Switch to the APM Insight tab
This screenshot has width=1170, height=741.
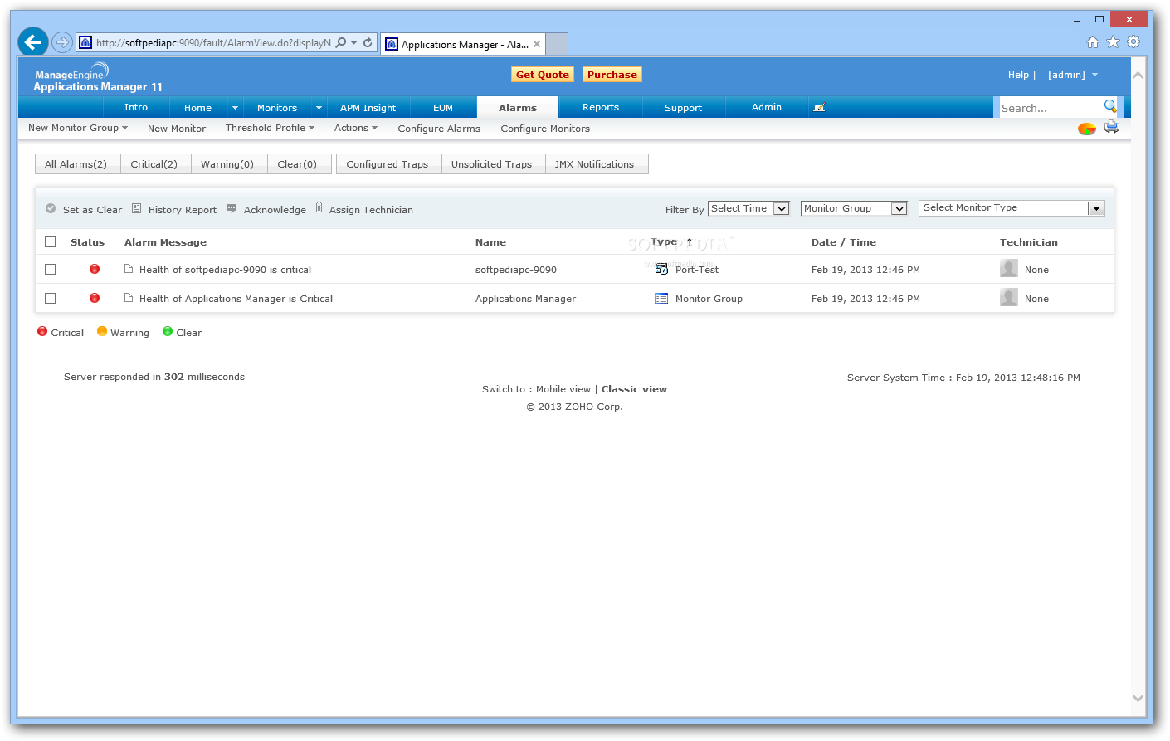pyautogui.click(x=368, y=108)
